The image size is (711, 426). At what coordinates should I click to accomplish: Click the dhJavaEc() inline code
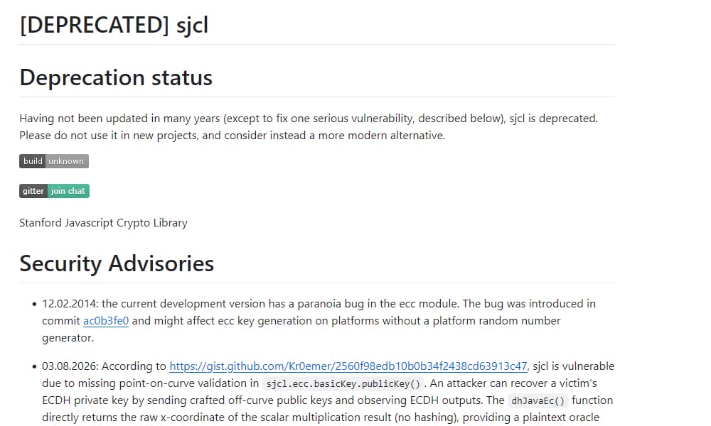click(538, 401)
